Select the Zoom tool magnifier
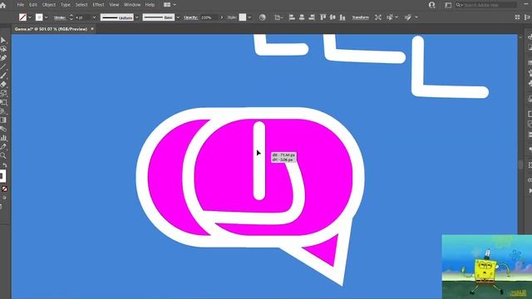 [x=3, y=155]
